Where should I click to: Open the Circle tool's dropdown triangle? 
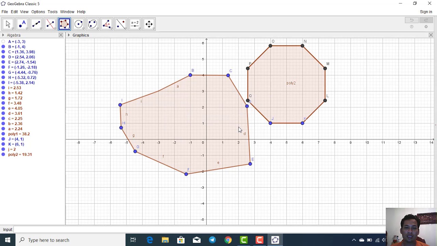click(83, 29)
